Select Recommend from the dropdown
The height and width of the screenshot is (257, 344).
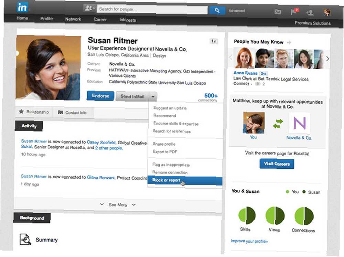[x=164, y=115]
